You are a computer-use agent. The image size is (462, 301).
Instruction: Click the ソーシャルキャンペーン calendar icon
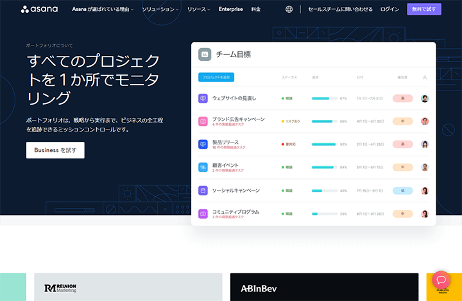click(203, 191)
